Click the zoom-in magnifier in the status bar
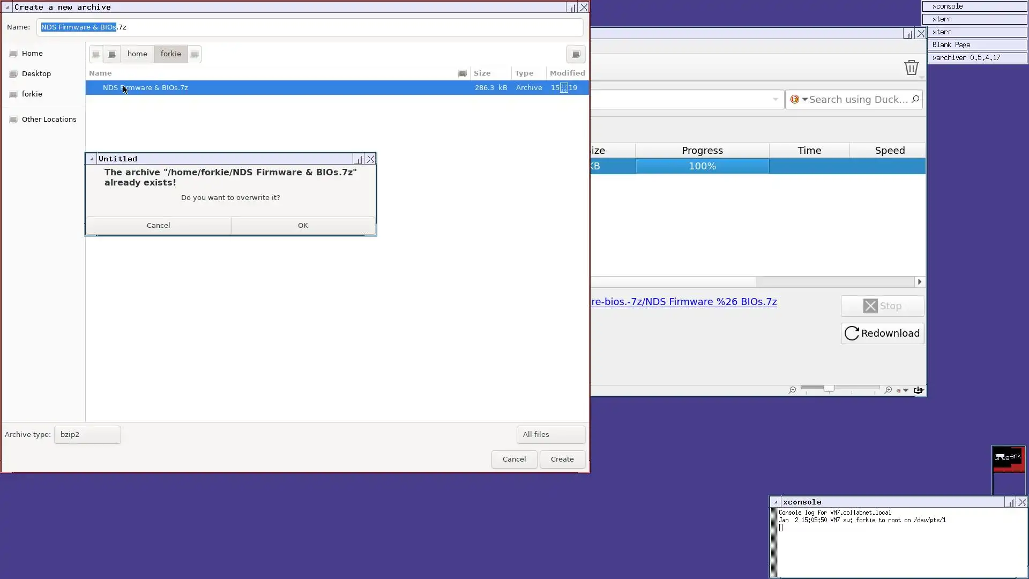 click(888, 390)
